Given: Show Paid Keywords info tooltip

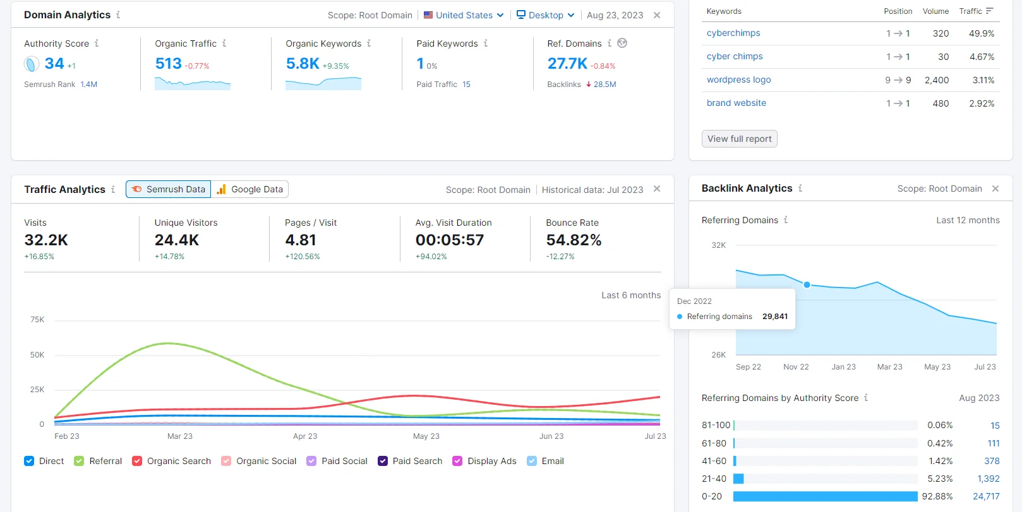Looking at the screenshot, I should [x=486, y=44].
